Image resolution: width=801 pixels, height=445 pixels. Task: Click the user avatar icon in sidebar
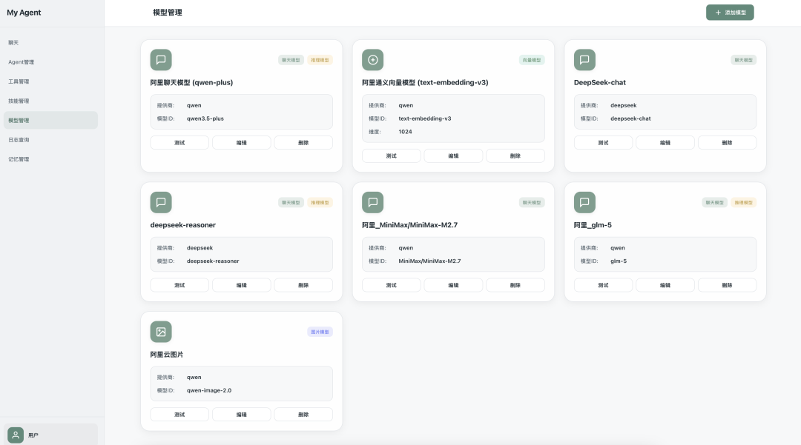pos(16,435)
